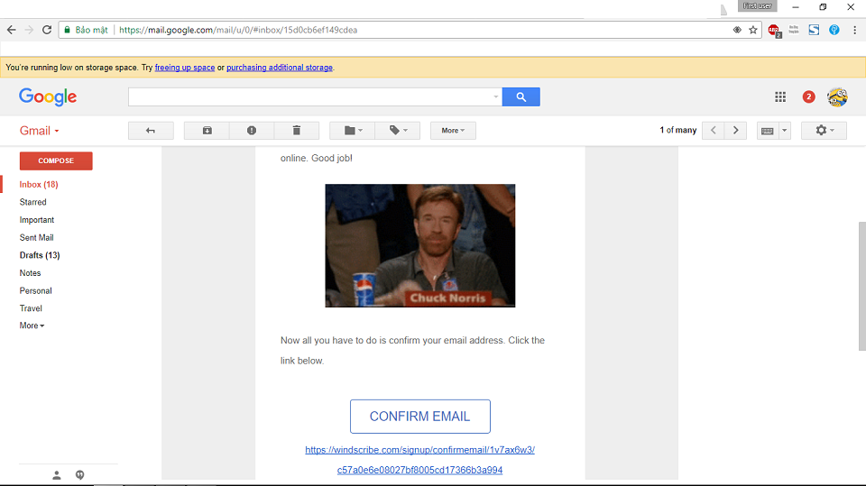The width and height of the screenshot is (866, 486).
Task: Open the Notes label
Action: pyautogui.click(x=31, y=273)
